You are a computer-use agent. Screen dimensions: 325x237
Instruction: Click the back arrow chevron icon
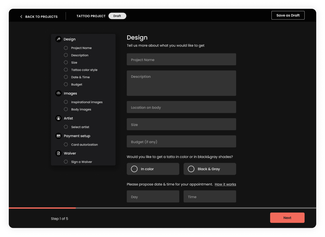tap(21, 17)
